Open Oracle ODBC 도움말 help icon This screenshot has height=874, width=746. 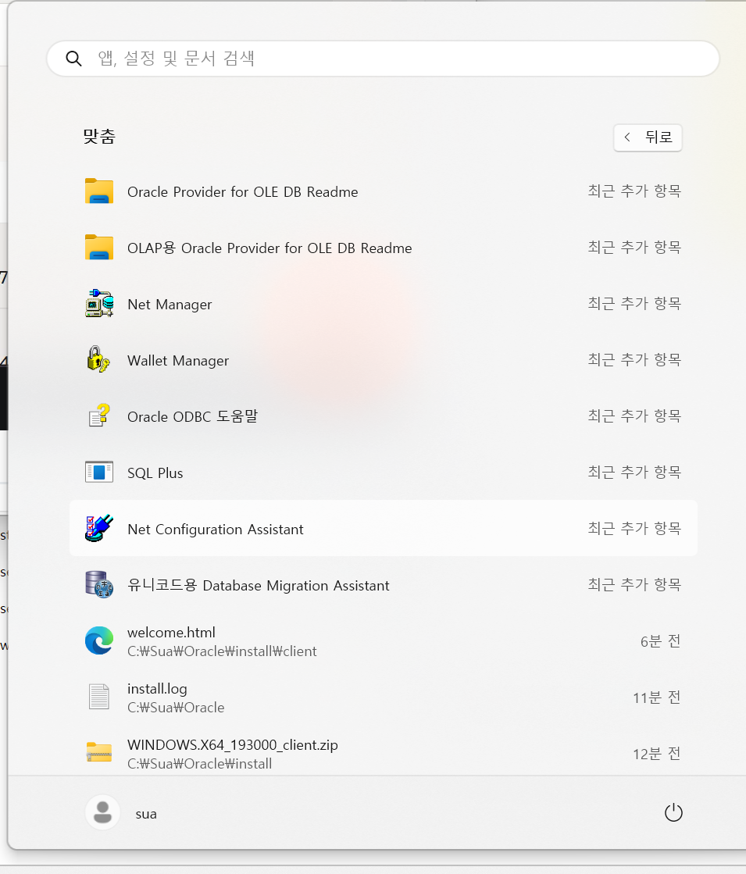click(99, 416)
